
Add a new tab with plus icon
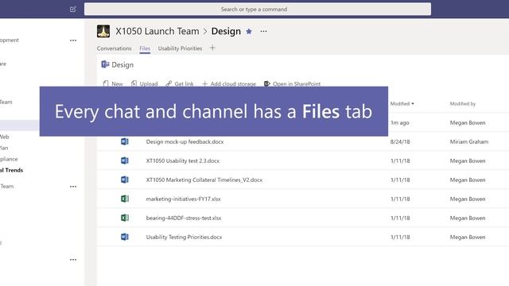pyautogui.click(x=212, y=48)
